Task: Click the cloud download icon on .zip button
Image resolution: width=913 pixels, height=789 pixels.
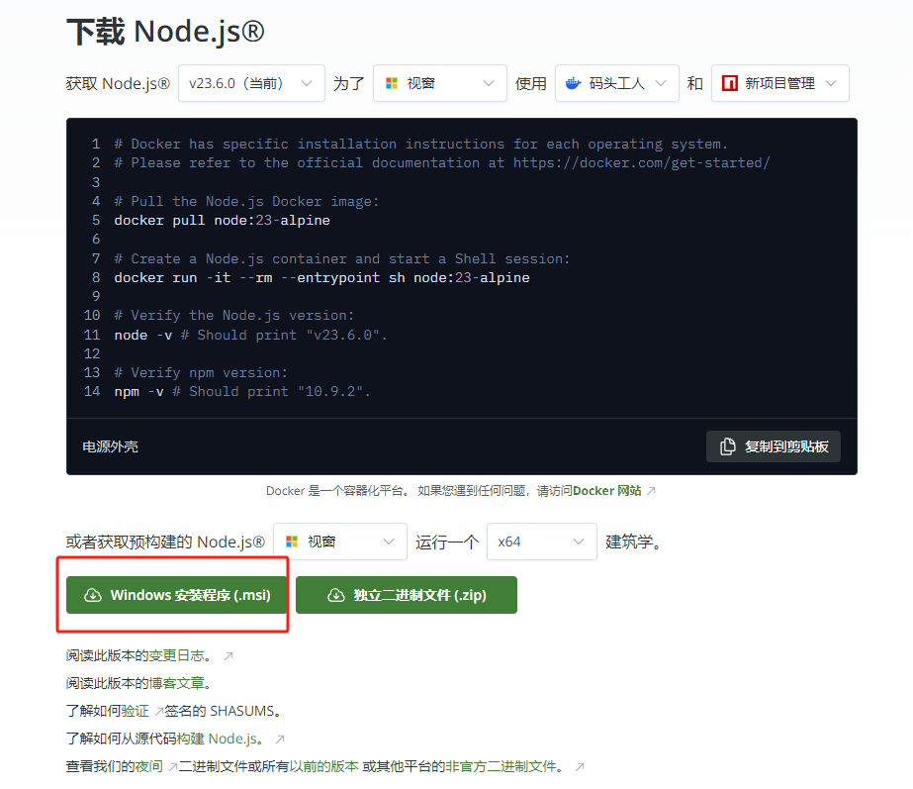Action: [336, 595]
